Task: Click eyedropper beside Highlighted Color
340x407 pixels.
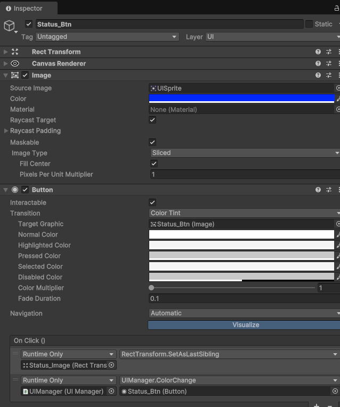Action: click(x=338, y=245)
